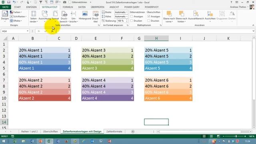256x144 pixels.
Task: Open the Farben theme colors dropdown
Action: (16, 12)
